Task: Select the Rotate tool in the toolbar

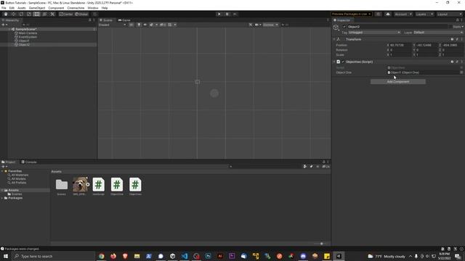Action: pos(21,14)
